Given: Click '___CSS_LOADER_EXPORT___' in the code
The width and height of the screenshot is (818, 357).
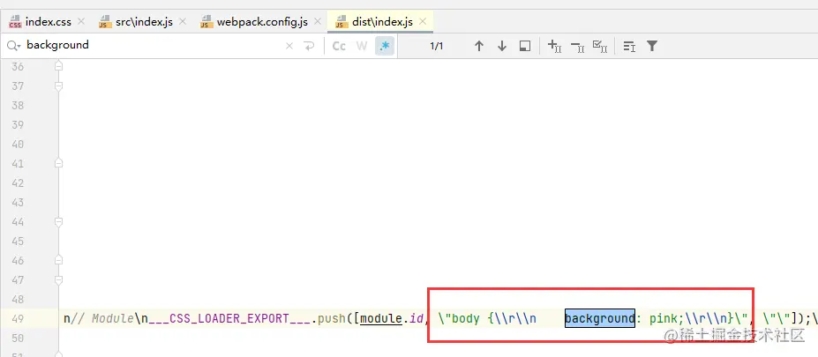Looking at the screenshot, I should (229, 318).
